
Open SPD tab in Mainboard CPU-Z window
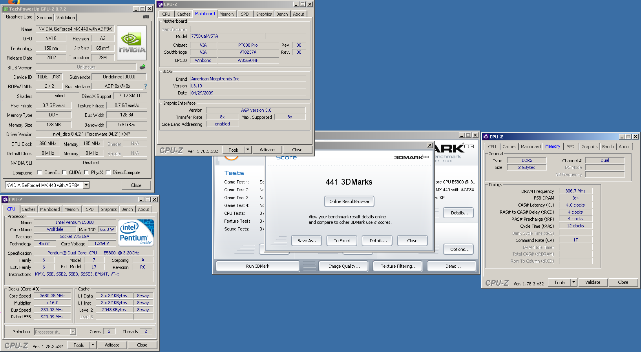tap(245, 14)
